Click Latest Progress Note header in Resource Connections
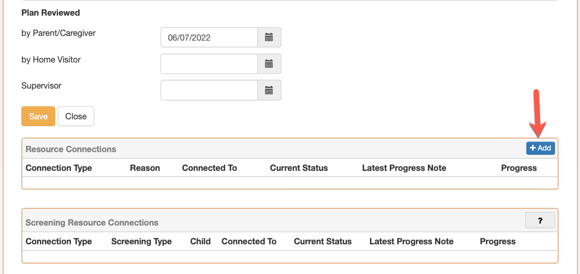 point(404,168)
